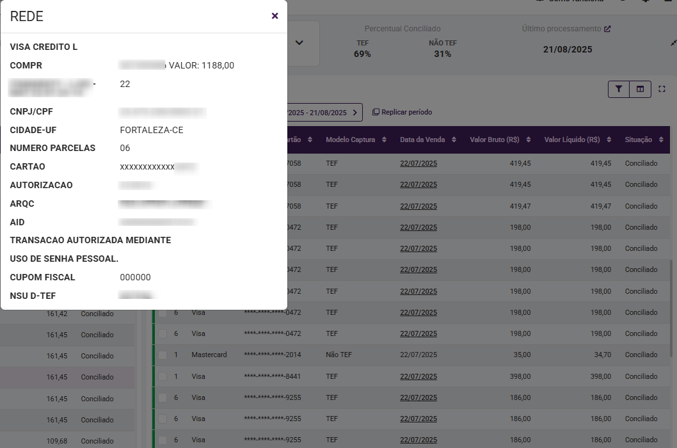Select the REDE dialog title
This screenshot has height=448, width=677.
pos(27,17)
